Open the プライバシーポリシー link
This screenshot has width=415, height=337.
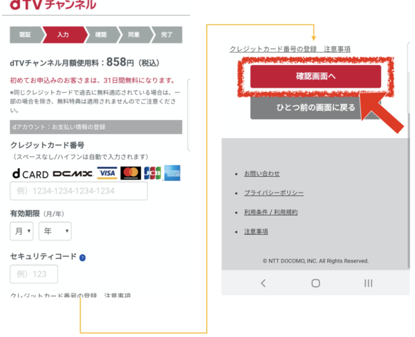pos(274,193)
